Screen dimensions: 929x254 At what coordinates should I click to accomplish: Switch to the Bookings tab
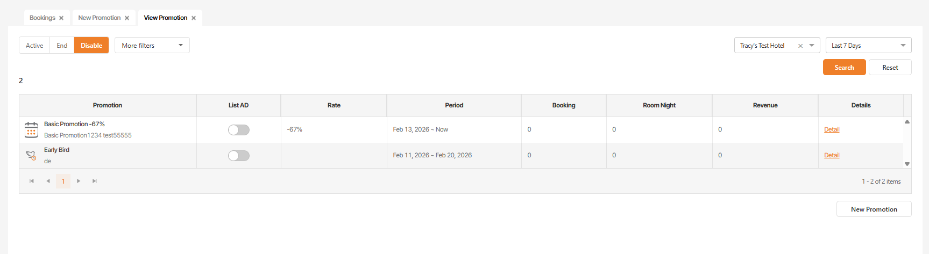(x=42, y=18)
